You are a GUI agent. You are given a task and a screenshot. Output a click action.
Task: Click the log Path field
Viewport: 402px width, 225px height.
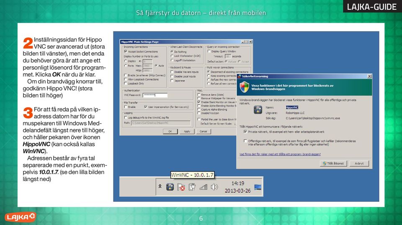coord(161,123)
